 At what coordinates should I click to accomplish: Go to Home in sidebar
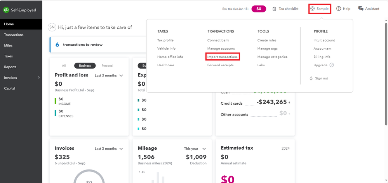point(21,24)
